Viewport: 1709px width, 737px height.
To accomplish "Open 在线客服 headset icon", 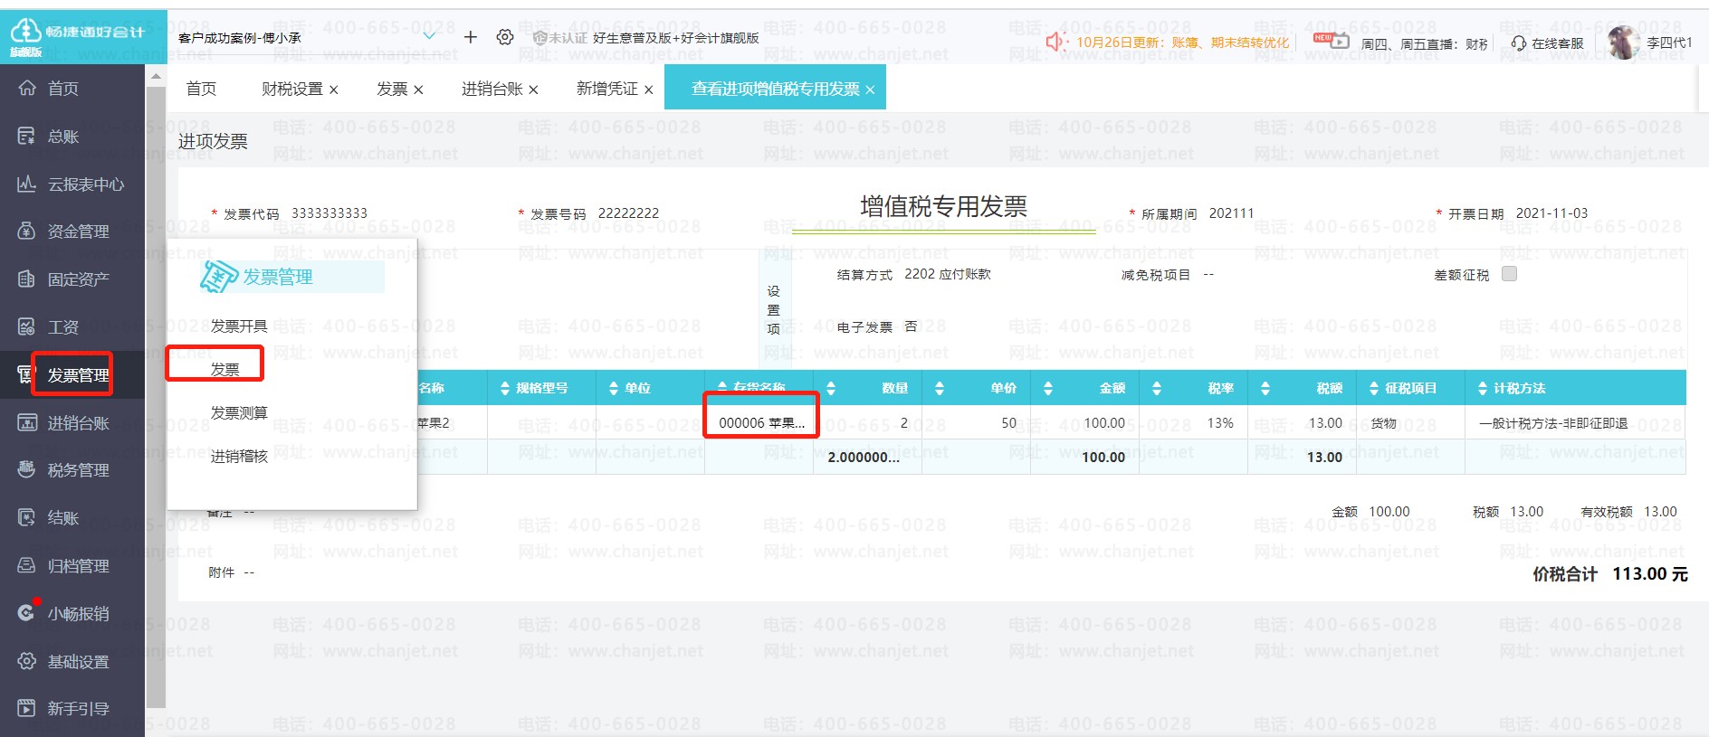I will coord(1518,43).
